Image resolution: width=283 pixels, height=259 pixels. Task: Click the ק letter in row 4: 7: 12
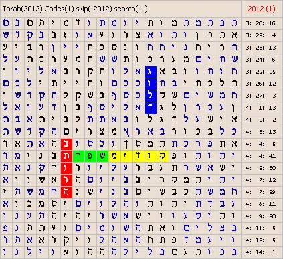coord(175,180)
